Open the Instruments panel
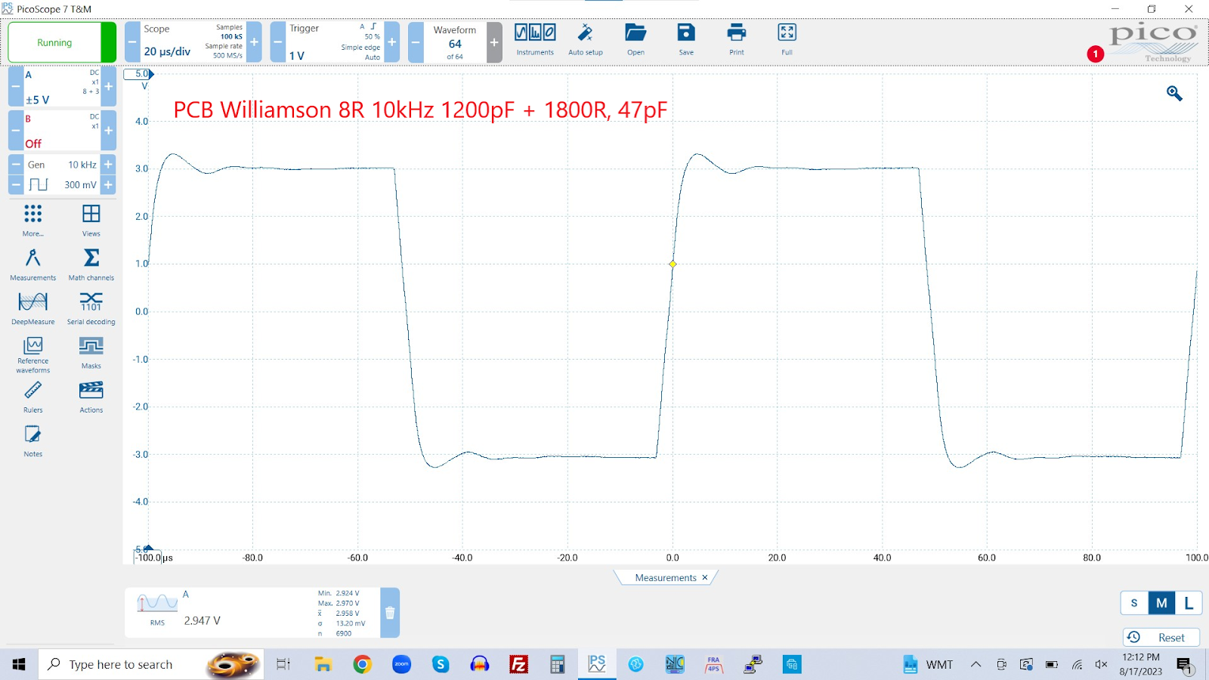The image size is (1209, 680). tap(535, 39)
